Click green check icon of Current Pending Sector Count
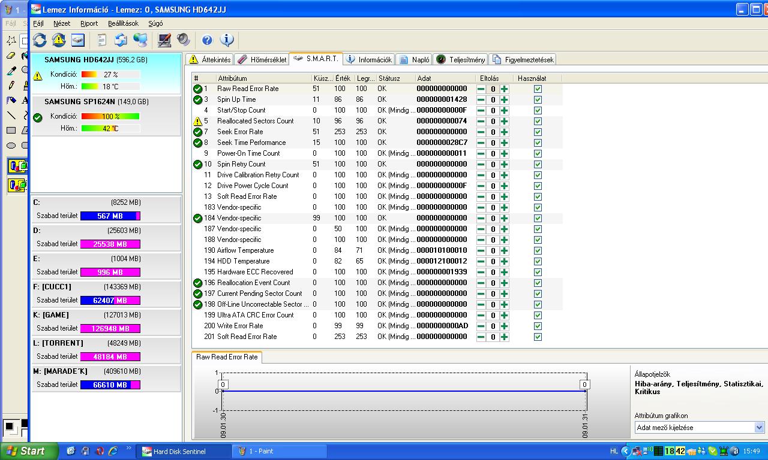This screenshot has width=768, height=460. tap(197, 293)
